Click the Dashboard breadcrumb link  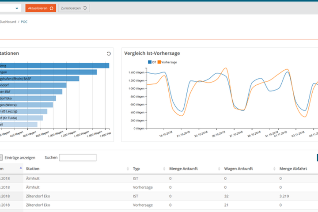(x=8, y=22)
